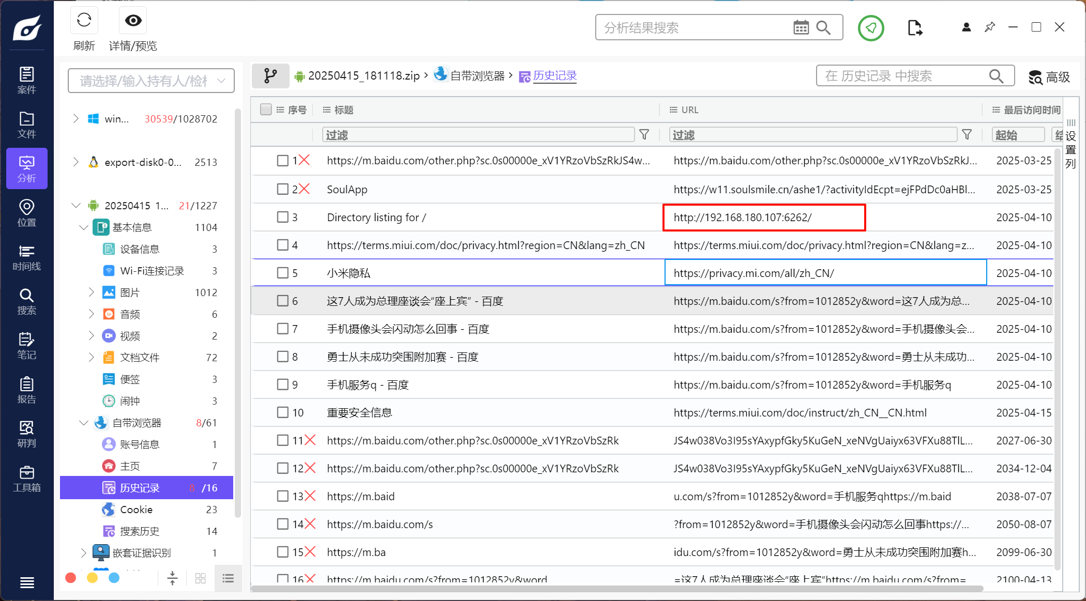The width and height of the screenshot is (1086, 601).
Task: Check row 13 checkbox
Action: click(x=282, y=496)
